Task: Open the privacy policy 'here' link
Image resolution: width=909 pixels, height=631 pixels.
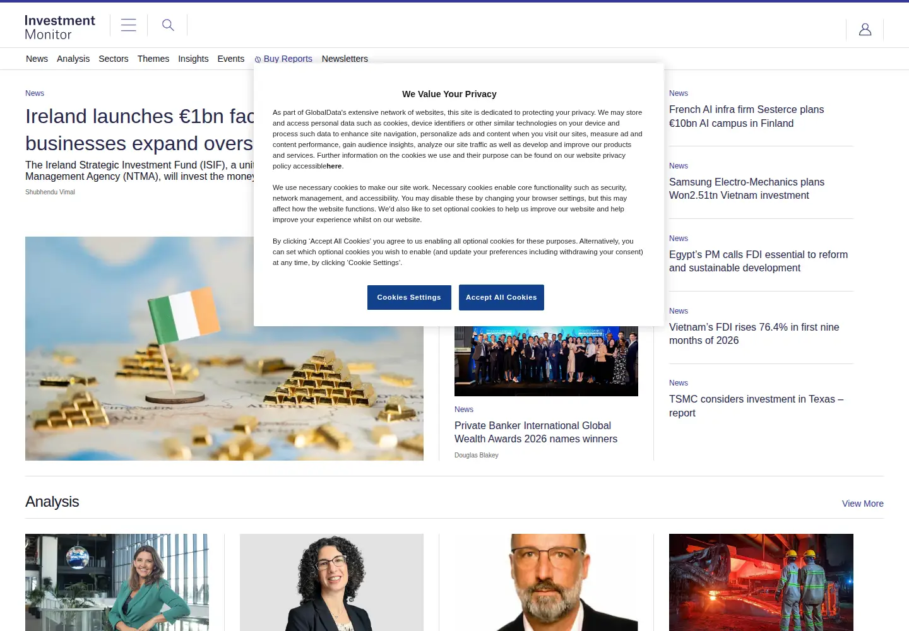Action: [334, 166]
